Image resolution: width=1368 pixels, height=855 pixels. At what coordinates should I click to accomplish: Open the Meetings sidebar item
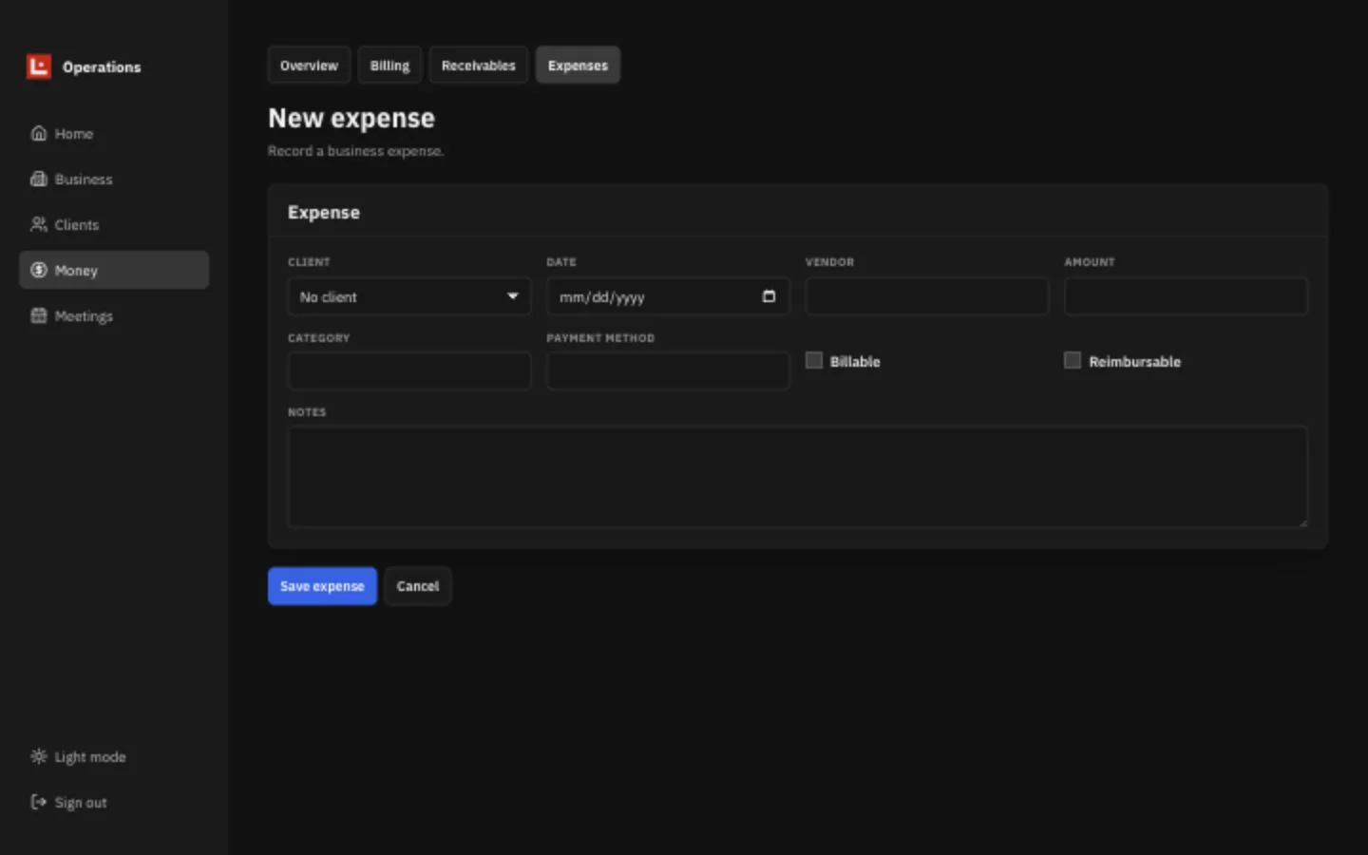coord(114,315)
